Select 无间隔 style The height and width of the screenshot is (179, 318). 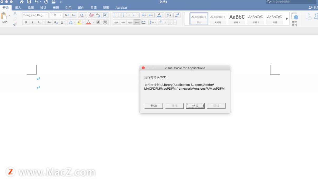pos(218,19)
